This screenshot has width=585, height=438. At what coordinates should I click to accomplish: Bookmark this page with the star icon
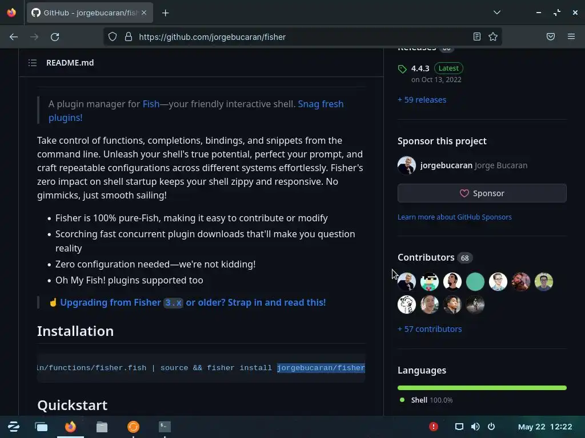click(x=493, y=36)
